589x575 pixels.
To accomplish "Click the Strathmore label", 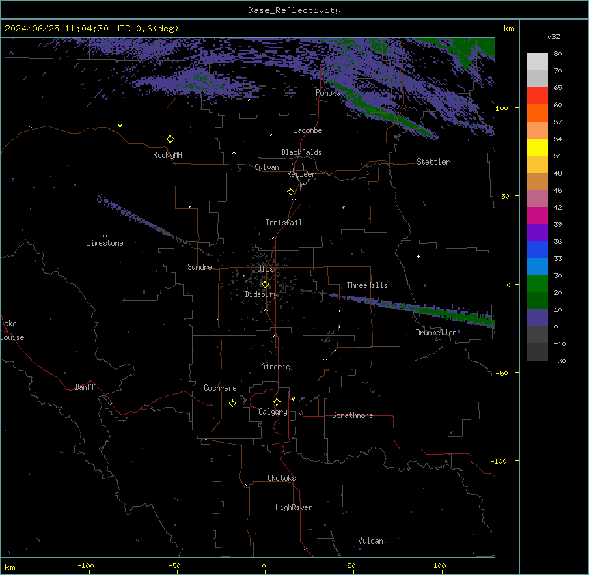I will [353, 415].
